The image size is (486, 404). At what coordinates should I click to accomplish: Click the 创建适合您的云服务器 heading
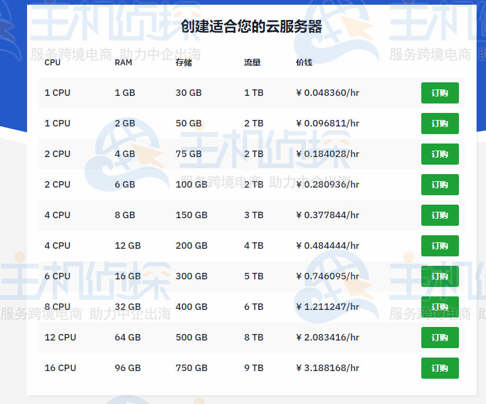click(x=251, y=26)
